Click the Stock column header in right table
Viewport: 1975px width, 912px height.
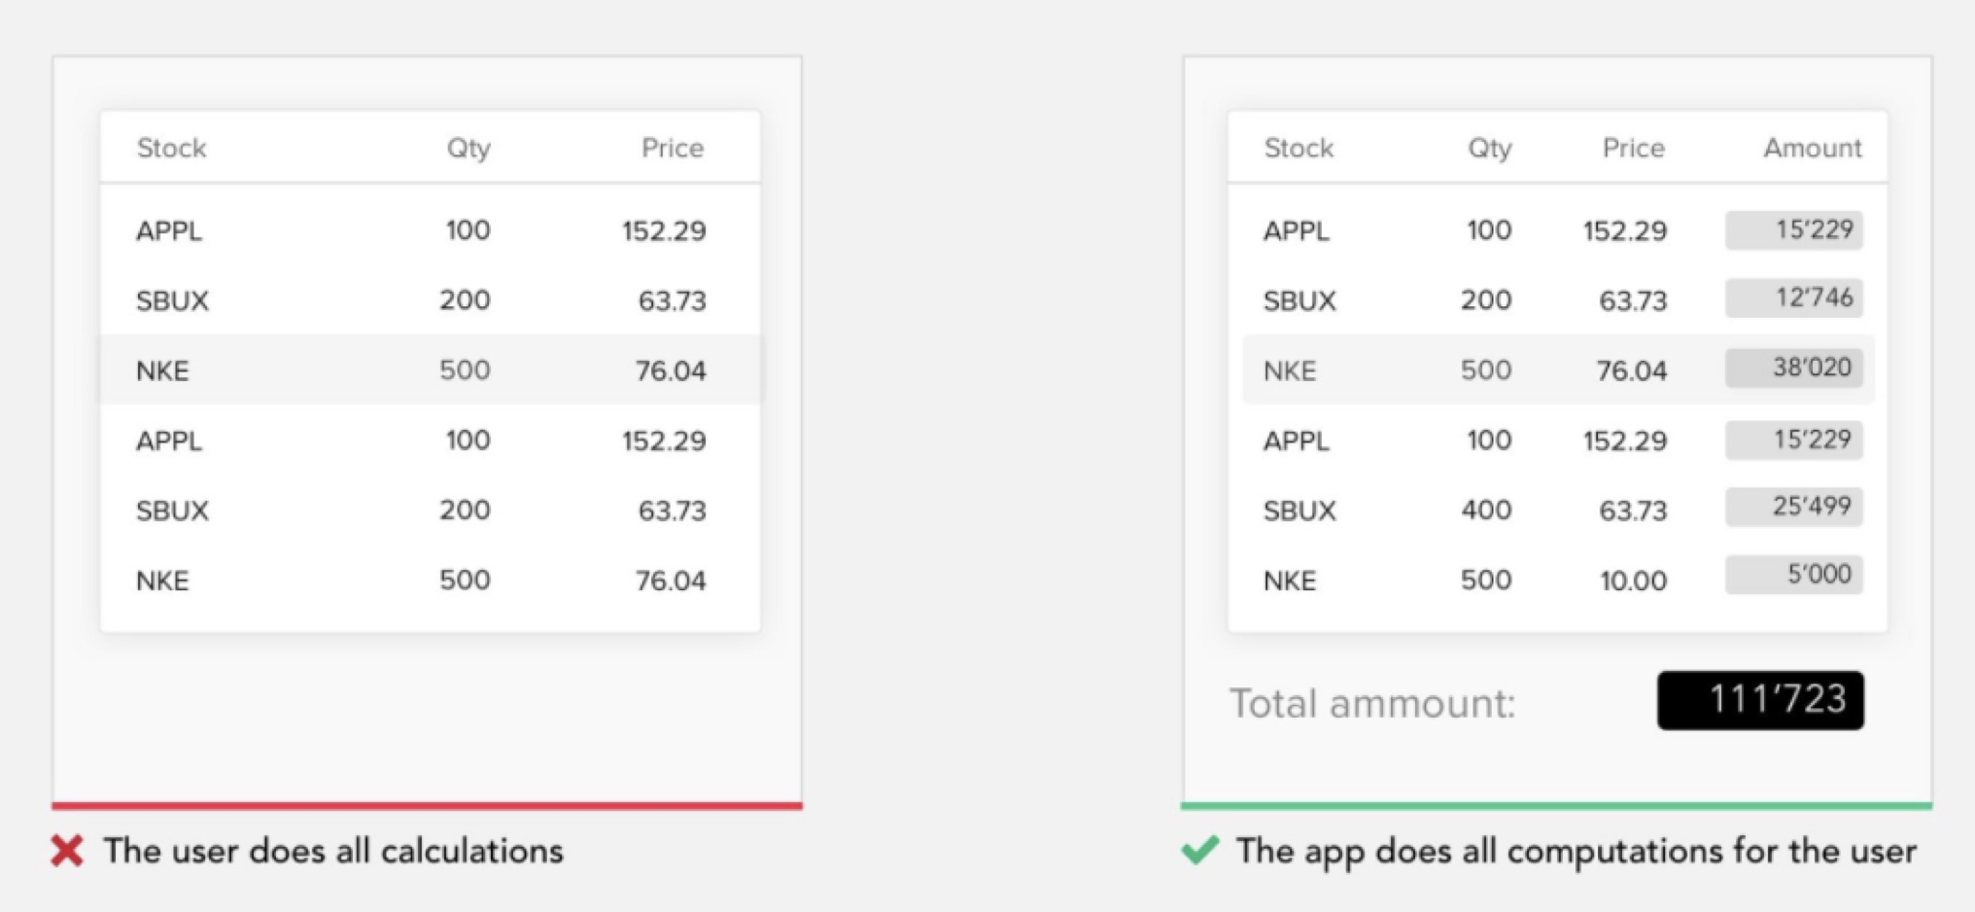click(1299, 148)
